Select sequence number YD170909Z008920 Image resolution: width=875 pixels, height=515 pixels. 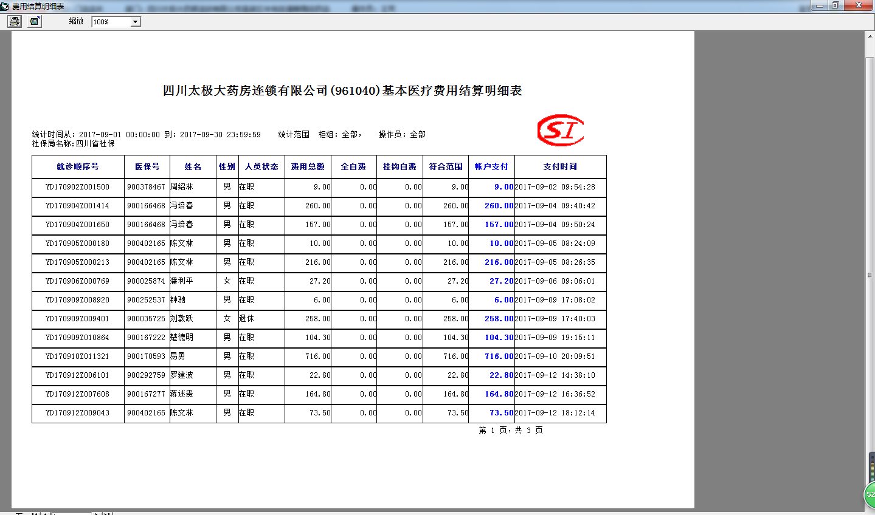pyautogui.click(x=77, y=300)
